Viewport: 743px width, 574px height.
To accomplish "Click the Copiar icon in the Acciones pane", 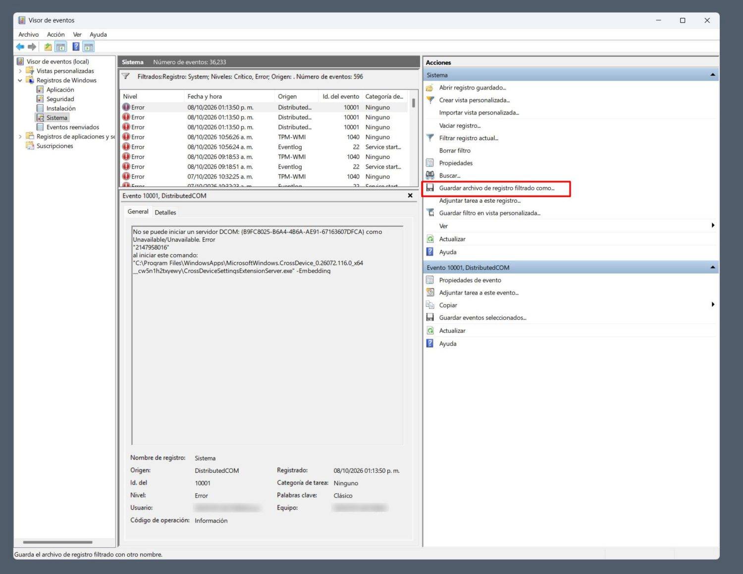I will pos(430,305).
